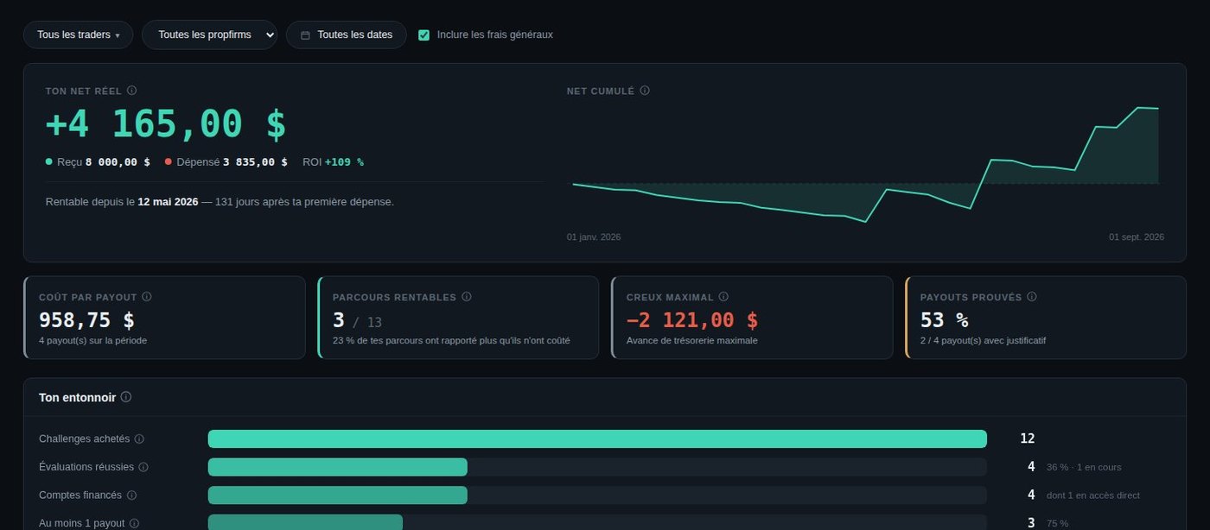Click the Inclure les frais généraux label

click(494, 35)
